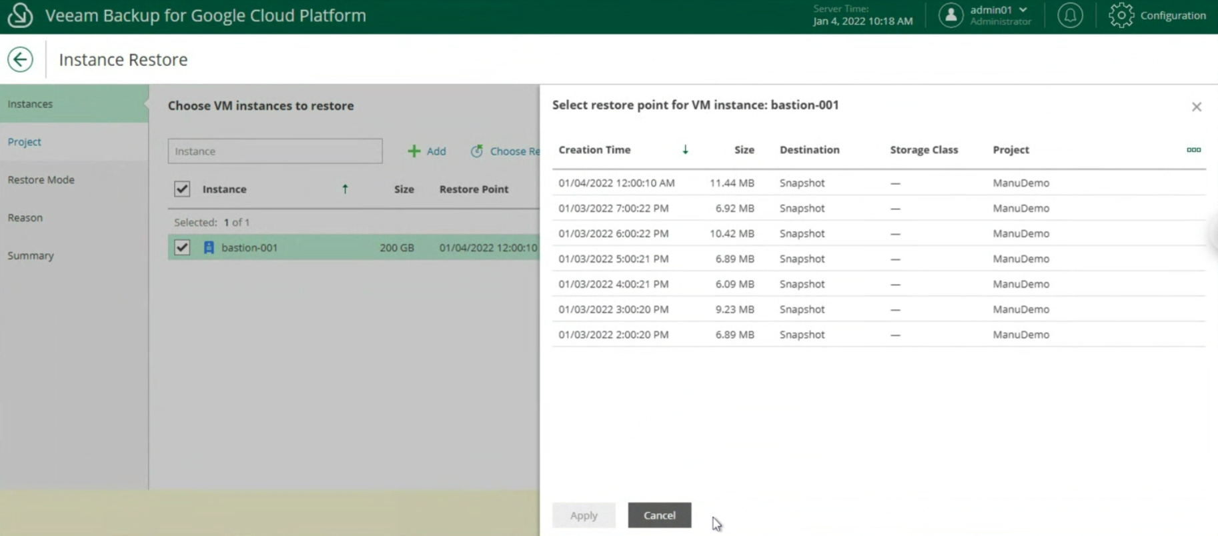Uncheck the bastion-001 checkbox
Viewport: 1218px width, 536px height.
coord(182,247)
